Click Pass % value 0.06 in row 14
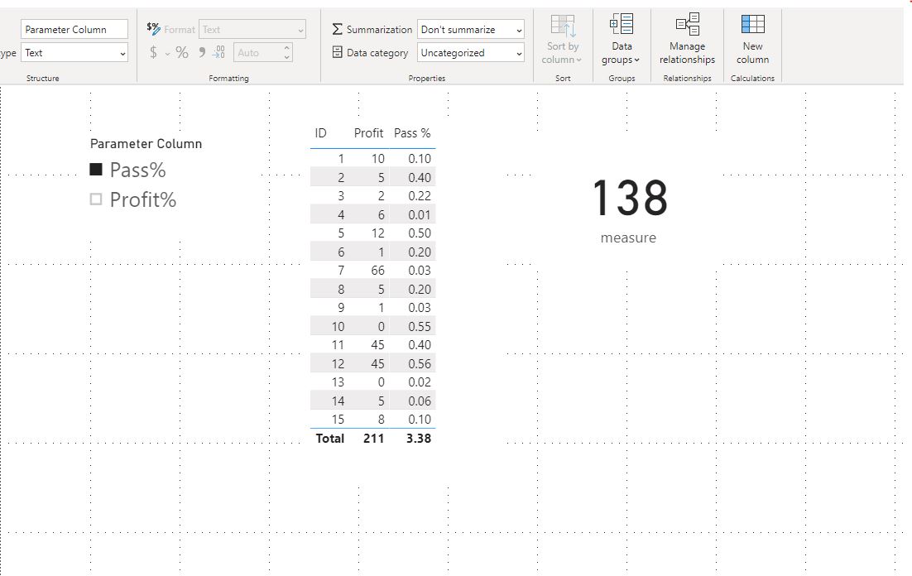Viewport: 912px width, 576px height. coord(420,401)
